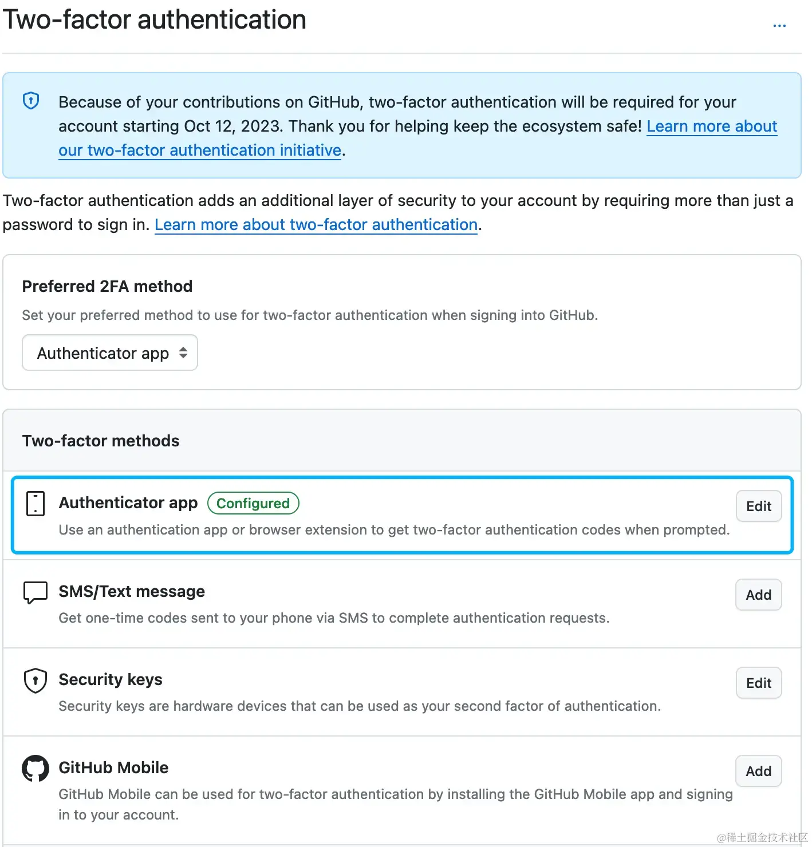The image size is (812, 847).
Task: Click the Two-factor methods section header
Action: [101, 441]
